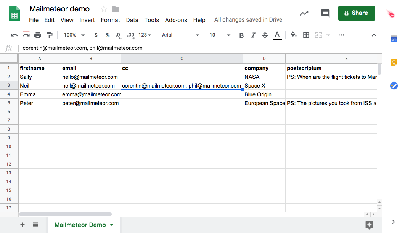
Task: Toggle bold formatting
Action: coord(241,35)
